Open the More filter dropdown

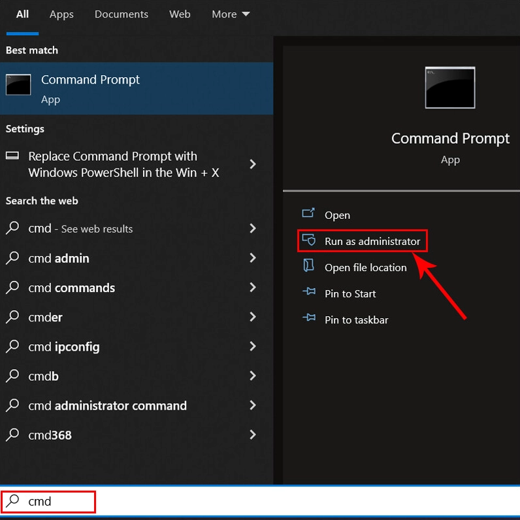(231, 14)
